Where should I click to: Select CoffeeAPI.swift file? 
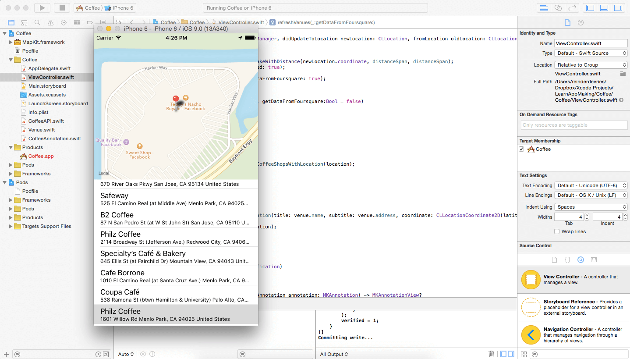coord(46,121)
